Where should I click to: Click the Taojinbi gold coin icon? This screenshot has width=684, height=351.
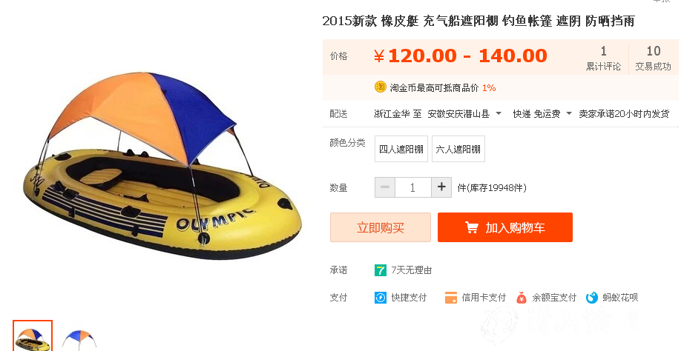click(381, 87)
